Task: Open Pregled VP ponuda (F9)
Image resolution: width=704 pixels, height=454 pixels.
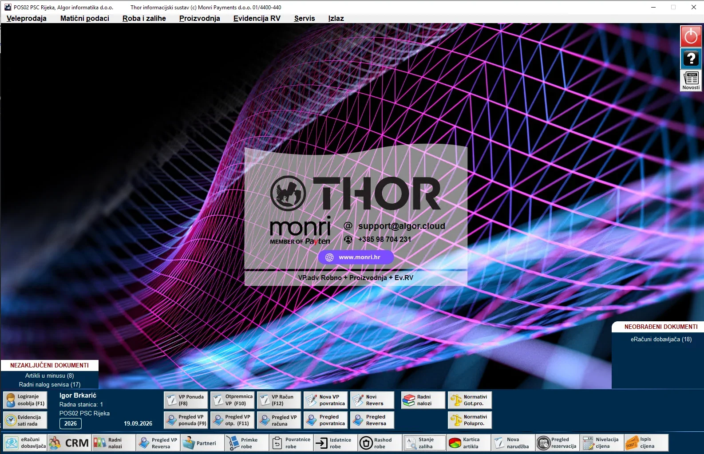Action: pos(186,420)
